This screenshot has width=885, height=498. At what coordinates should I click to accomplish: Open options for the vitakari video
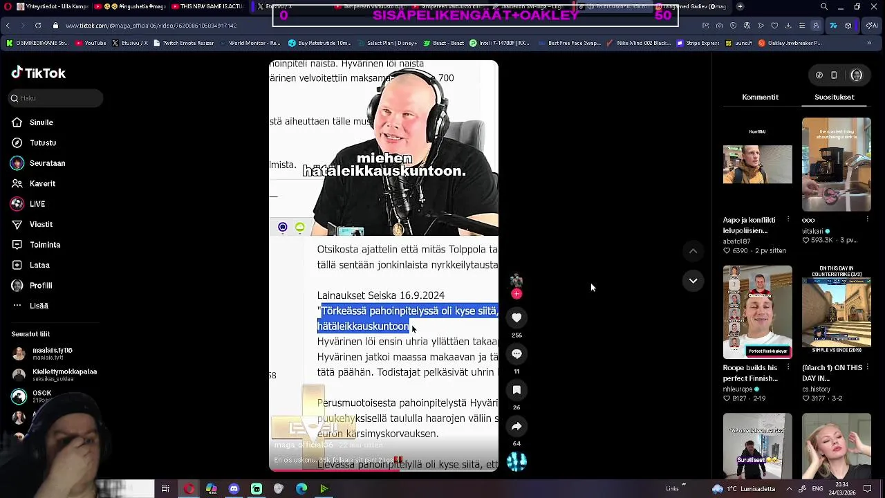(868, 219)
